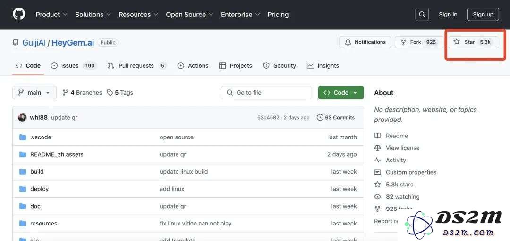Click the whl88 avatar thumbnail
The image size is (510, 241).
23,117
